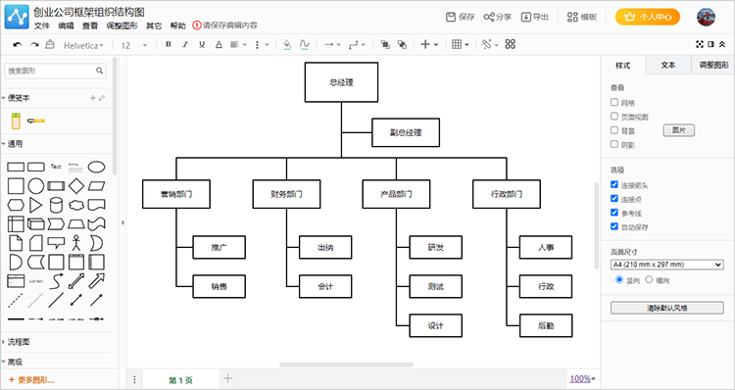Open the Helvetica font dropdown
Screen dimensions: 735x390
tap(83, 45)
